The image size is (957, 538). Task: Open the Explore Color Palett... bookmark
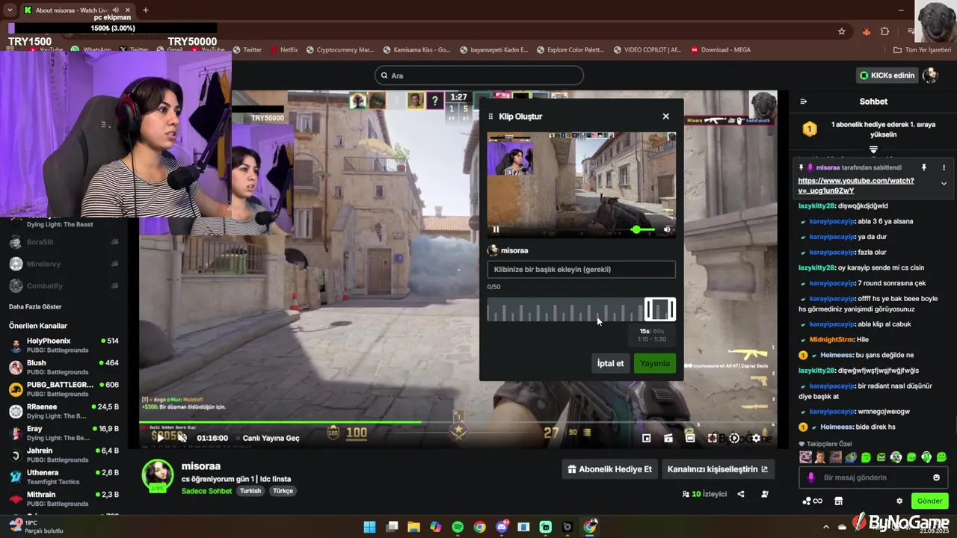[569, 50]
